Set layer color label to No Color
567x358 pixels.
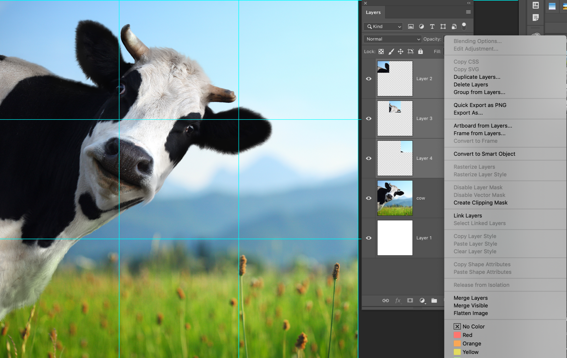[x=469, y=327]
